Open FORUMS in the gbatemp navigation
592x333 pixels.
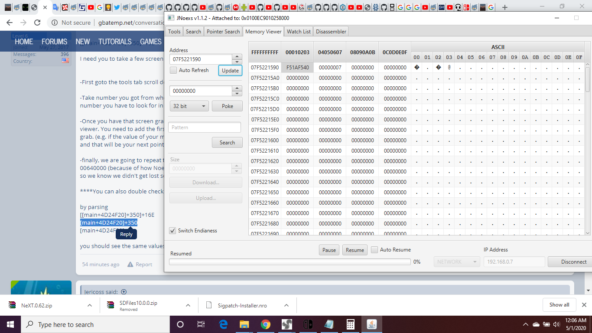click(54, 42)
